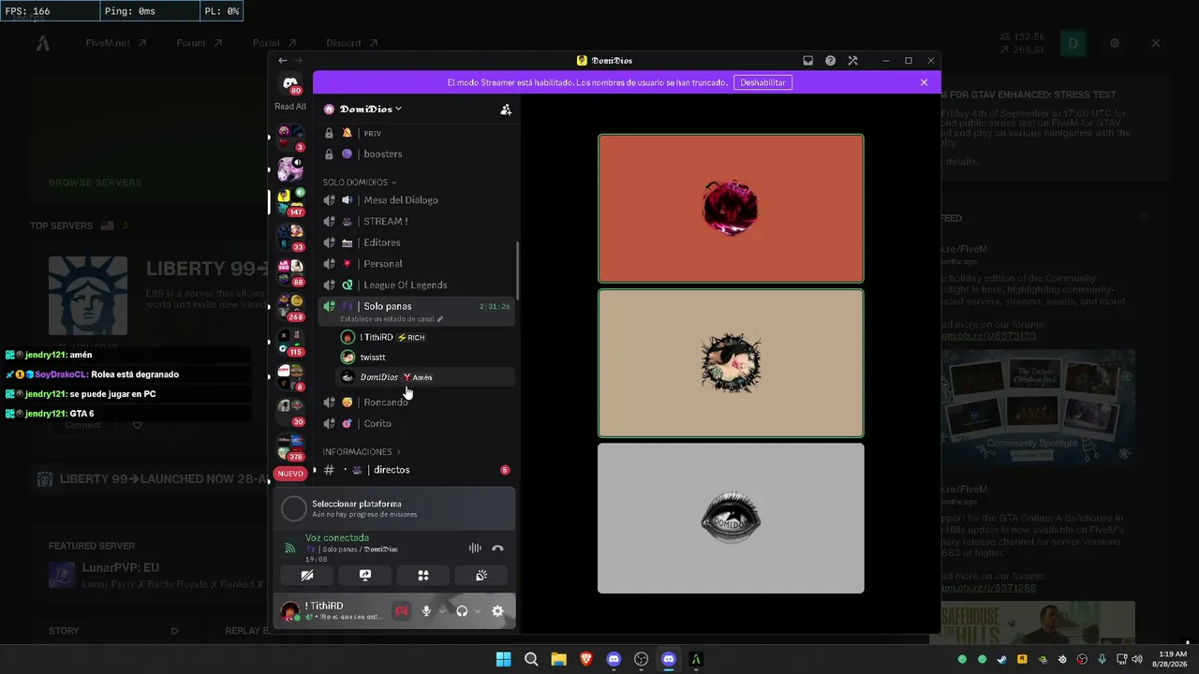
Task: Dismiss the Streamer mode banner
Action: (x=924, y=82)
